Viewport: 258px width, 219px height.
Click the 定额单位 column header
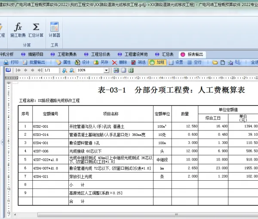[162, 114]
